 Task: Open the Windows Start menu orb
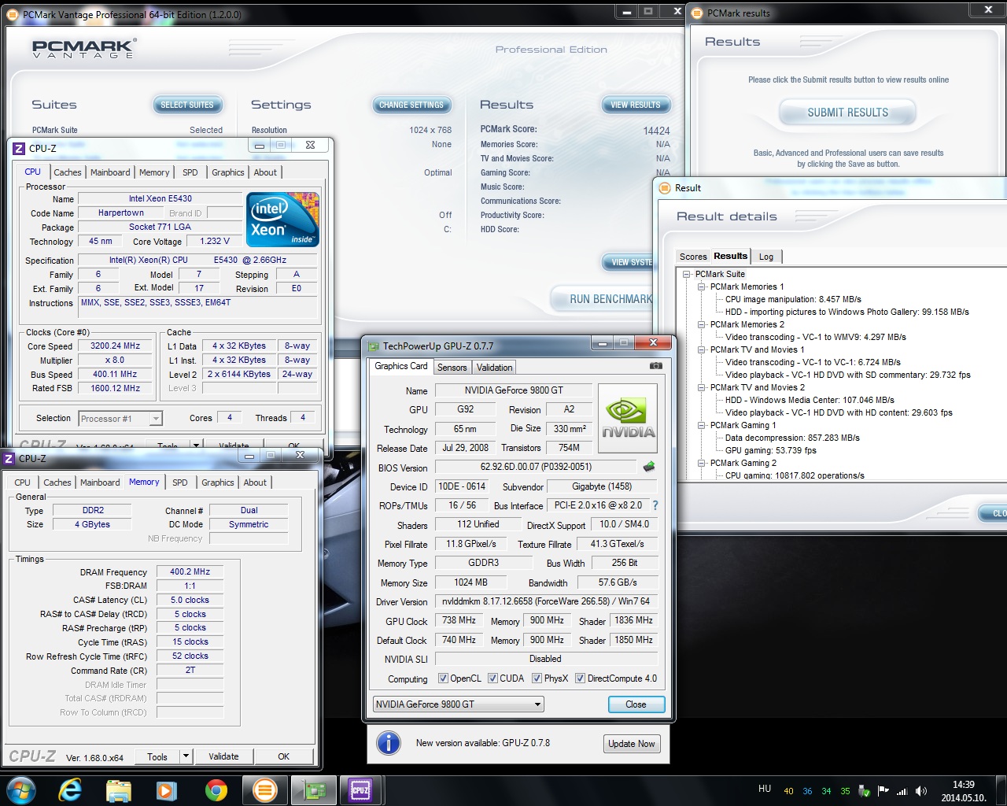[21, 789]
